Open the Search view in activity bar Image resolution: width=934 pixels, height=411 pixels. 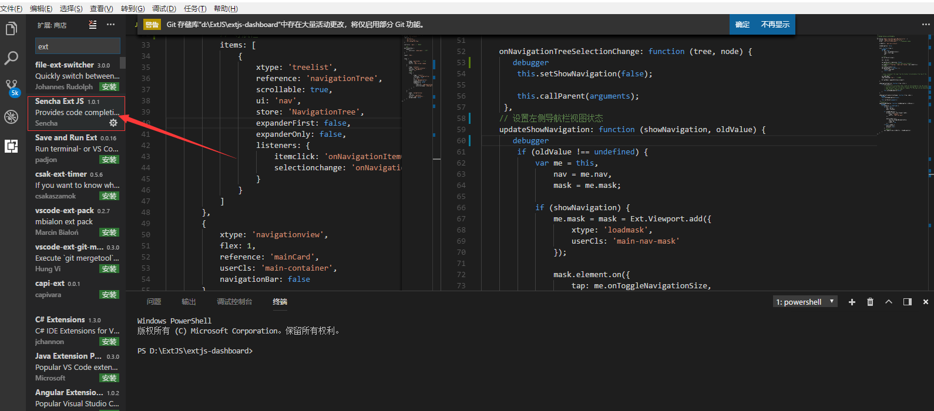click(x=11, y=58)
